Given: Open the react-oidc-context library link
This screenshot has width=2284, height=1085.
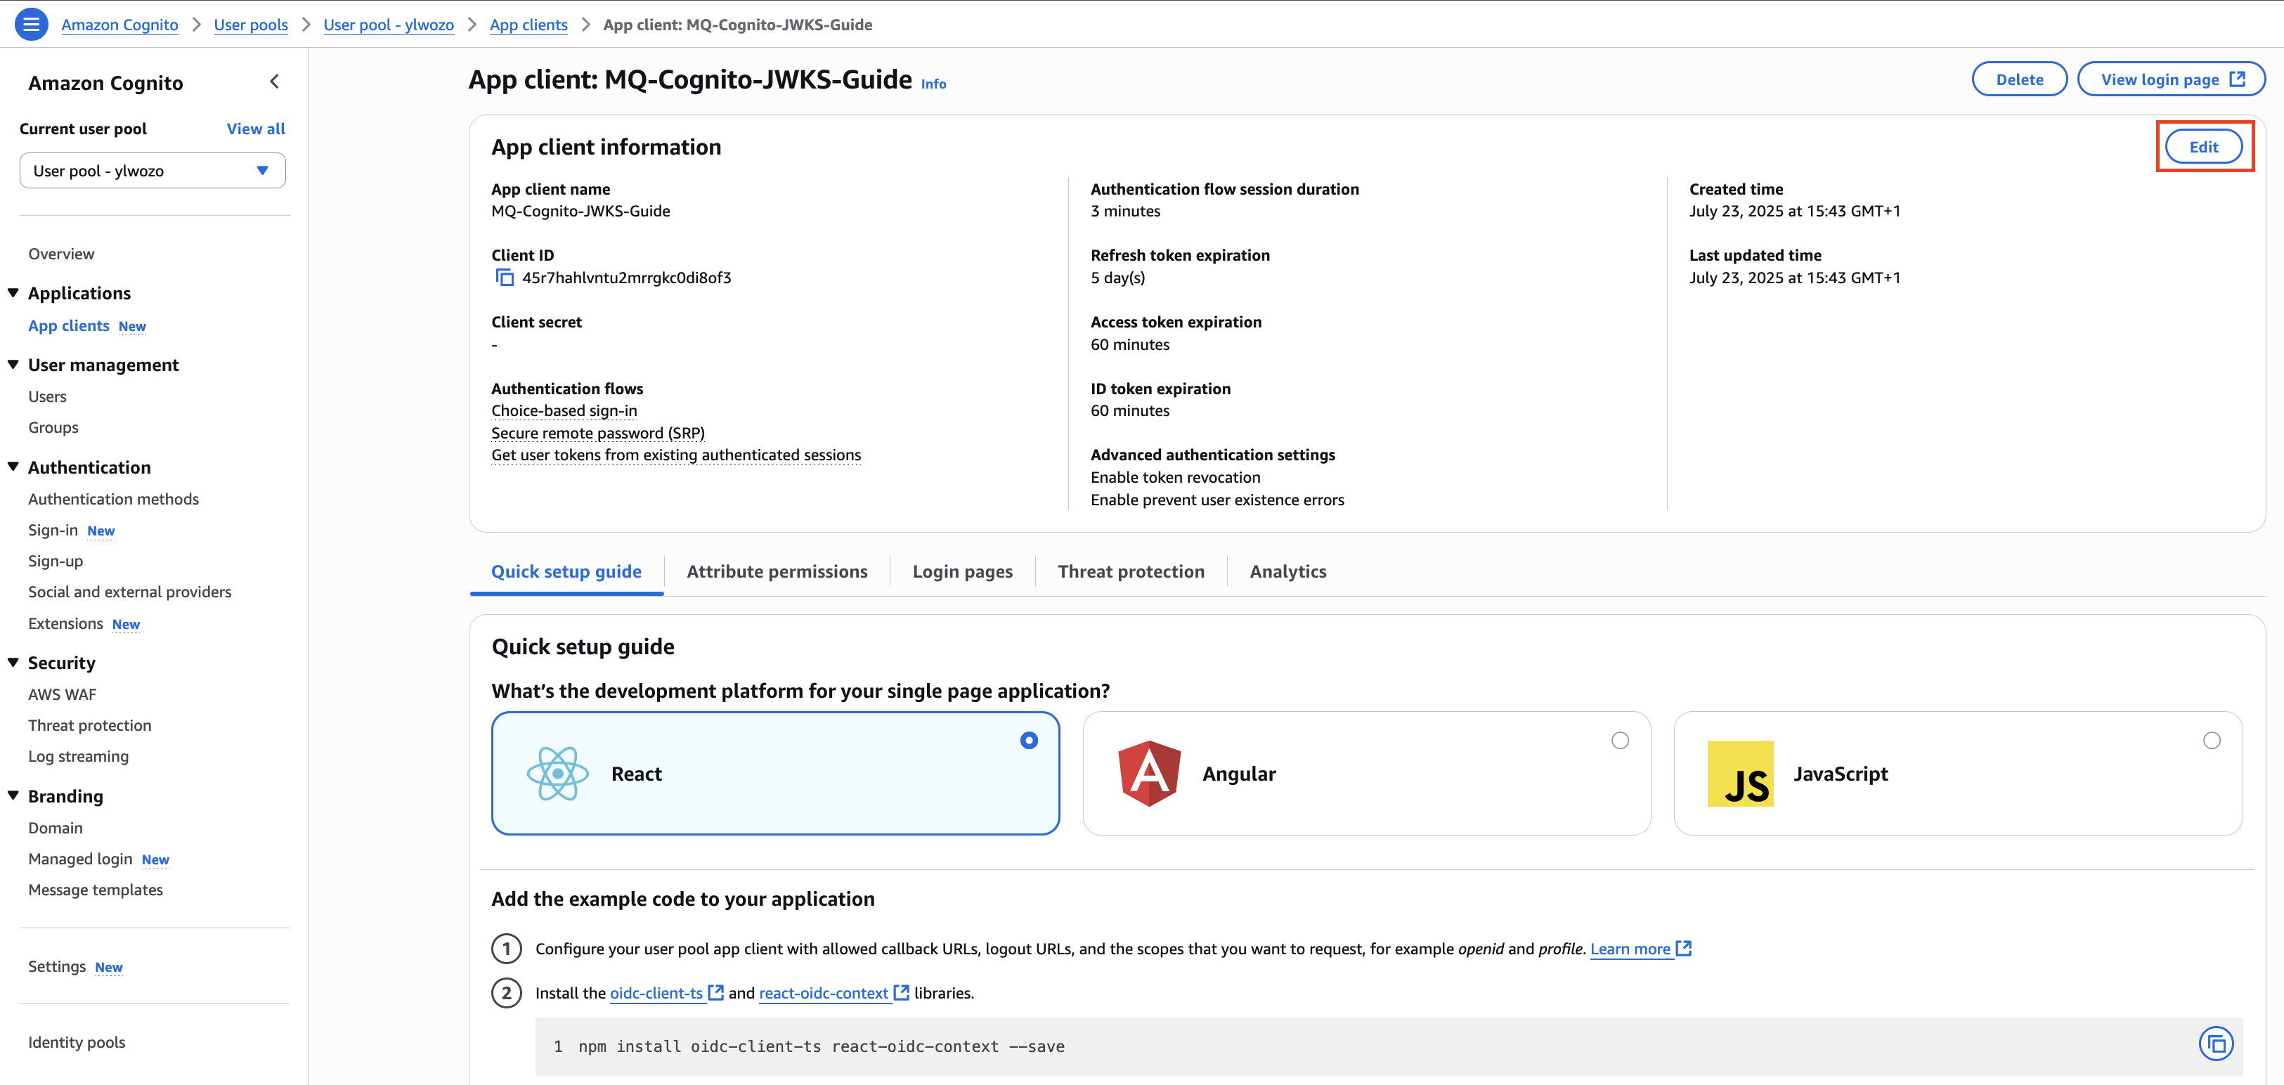Looking at the screenshot, I should pos(824,993).
